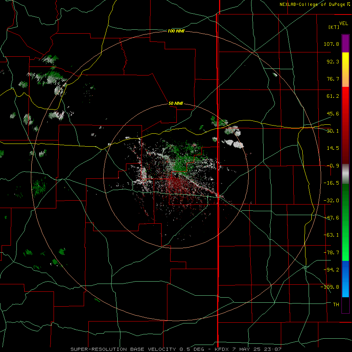This screenshot has height=352, width=352.
Task: Click the -63.1 velocity scale value
Action: pos(331,235)
